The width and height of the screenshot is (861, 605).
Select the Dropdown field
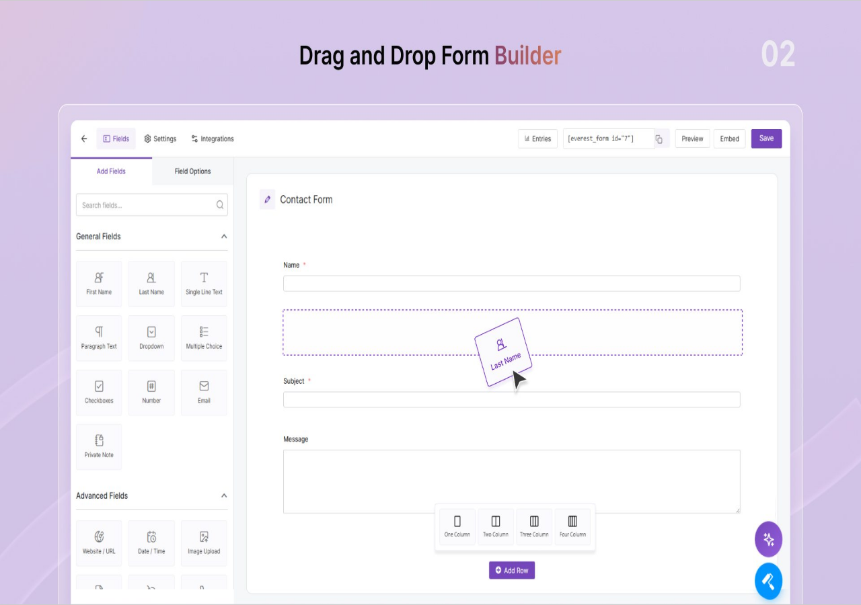(151, 338)
